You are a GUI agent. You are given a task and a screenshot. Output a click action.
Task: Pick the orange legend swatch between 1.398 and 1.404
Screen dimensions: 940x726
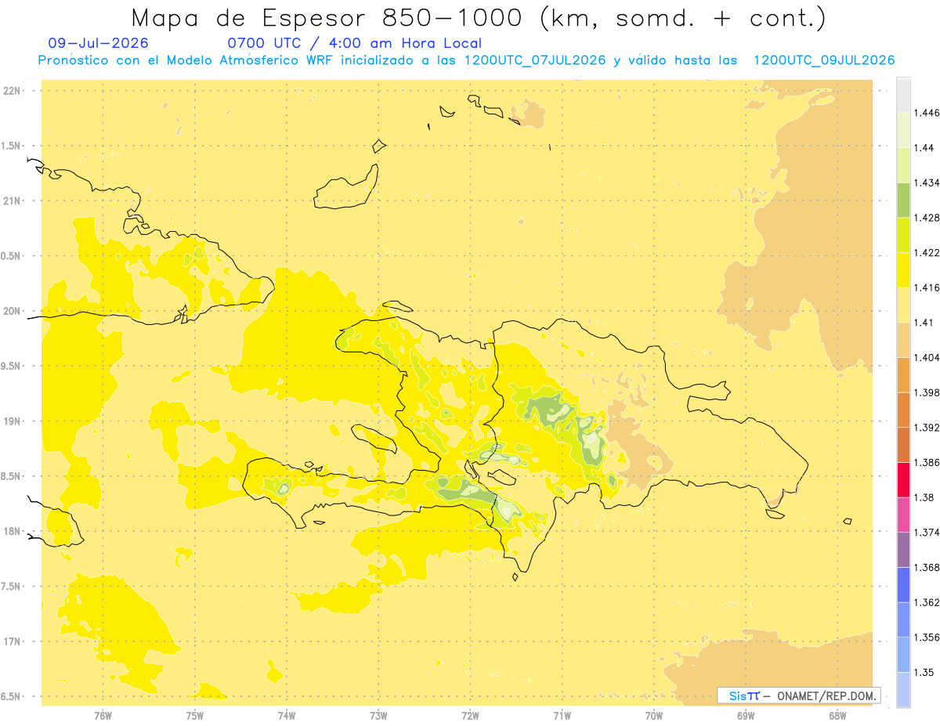point(903,374)
